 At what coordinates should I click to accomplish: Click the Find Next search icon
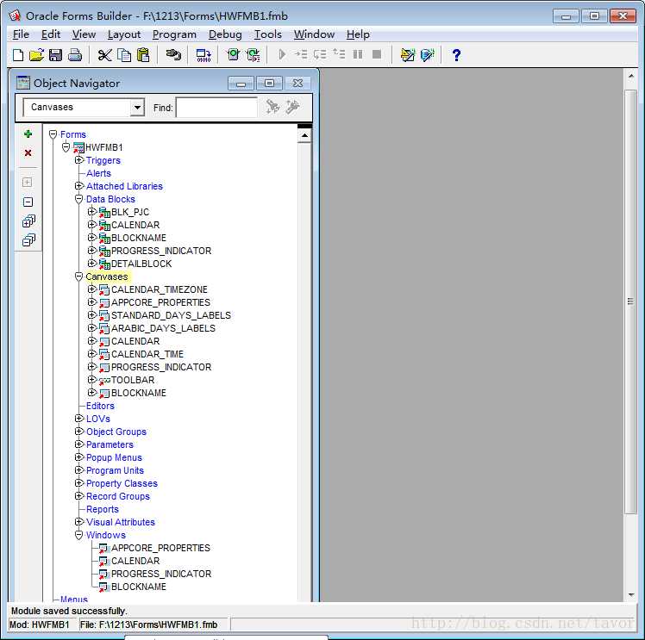pos(272,107)
